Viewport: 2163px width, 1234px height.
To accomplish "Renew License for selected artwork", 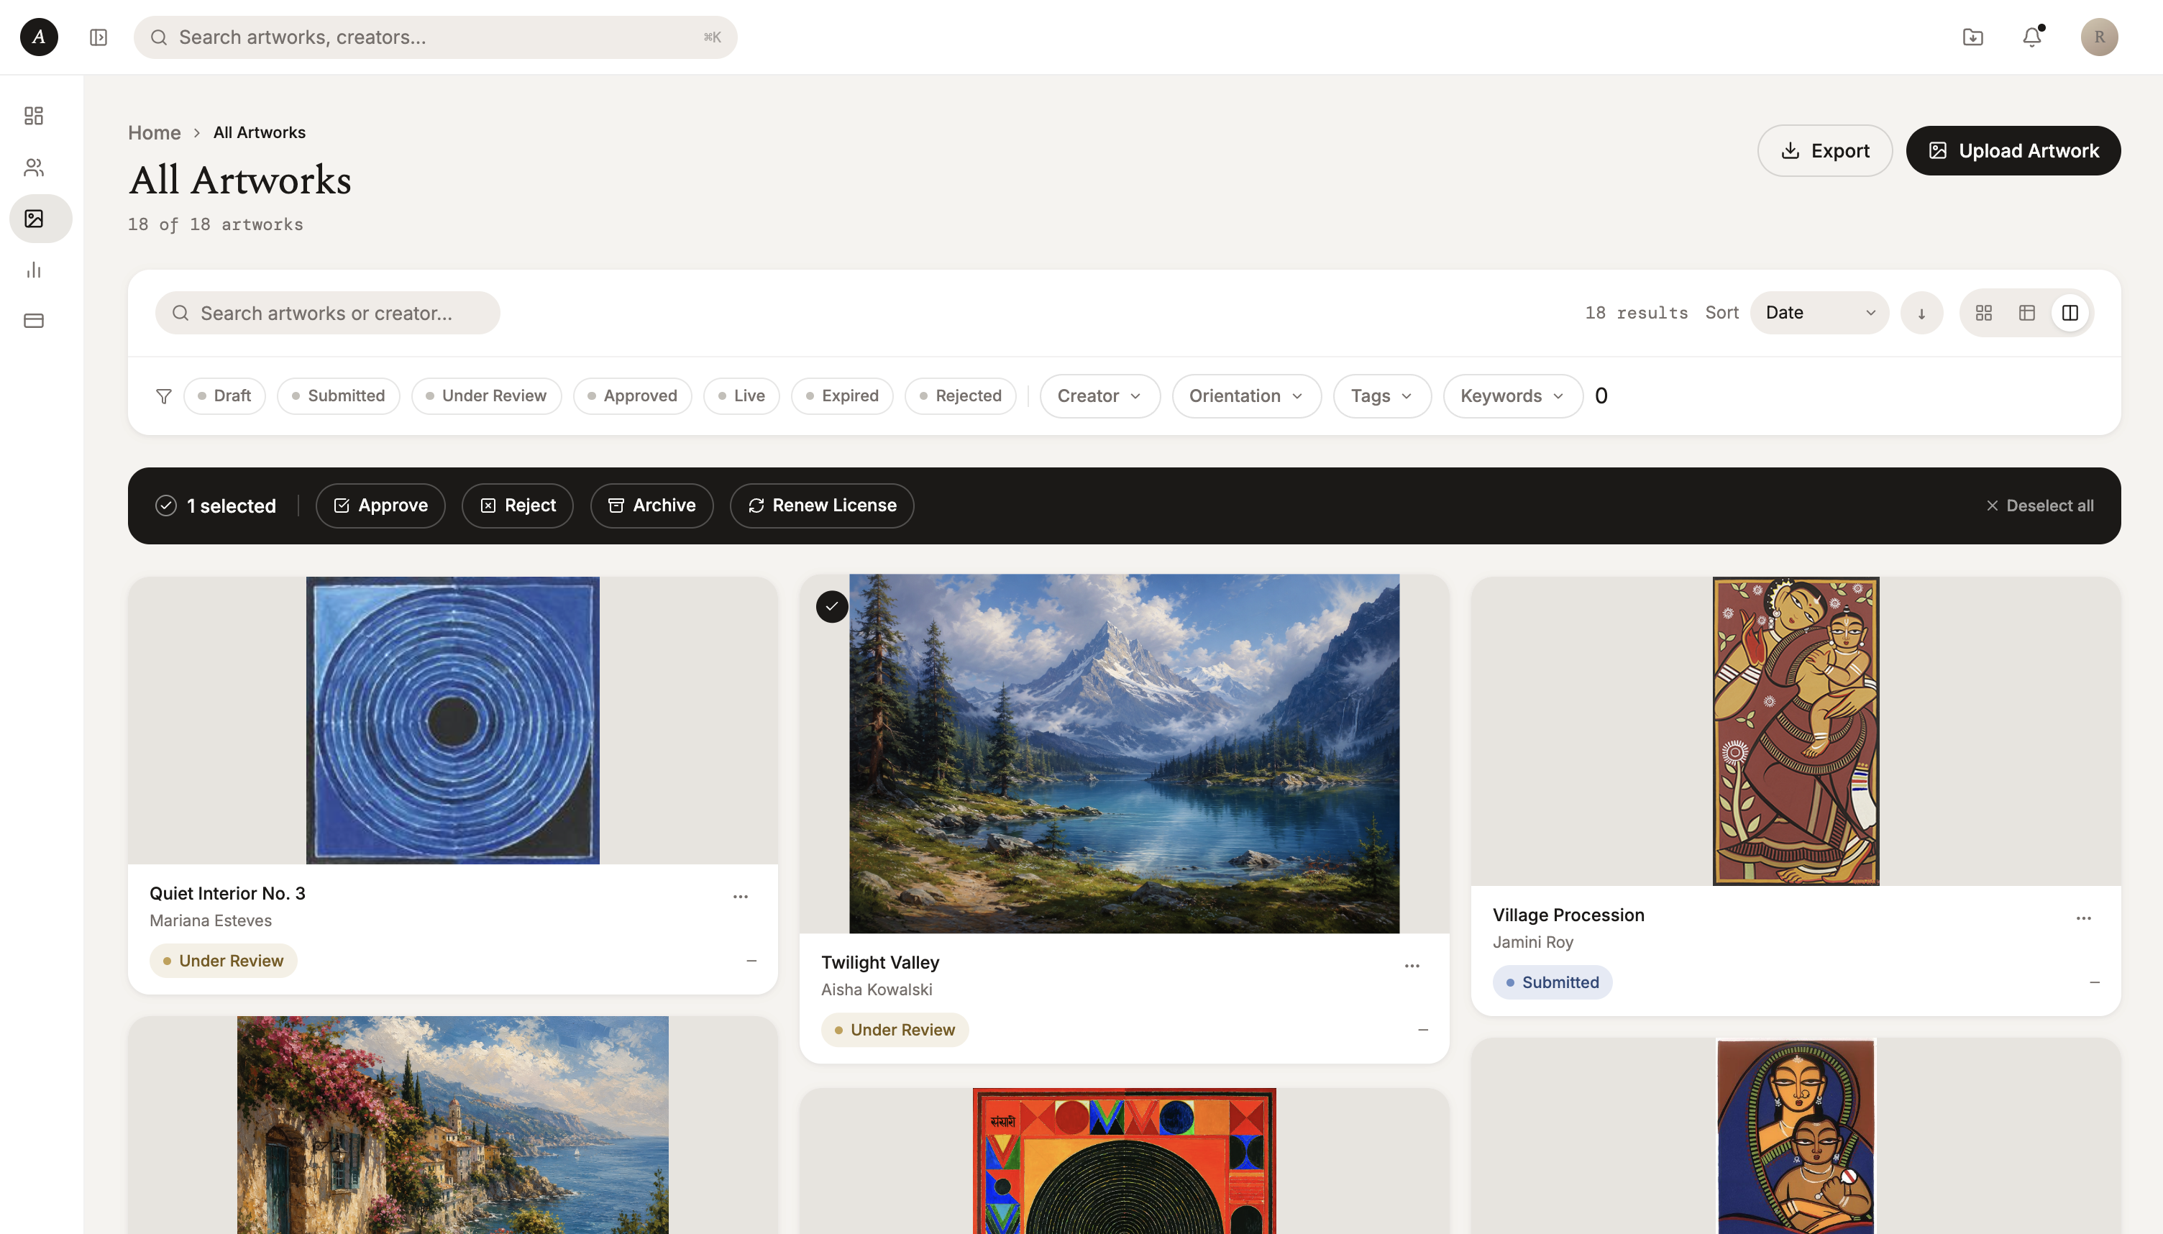I will click(821, 506).
